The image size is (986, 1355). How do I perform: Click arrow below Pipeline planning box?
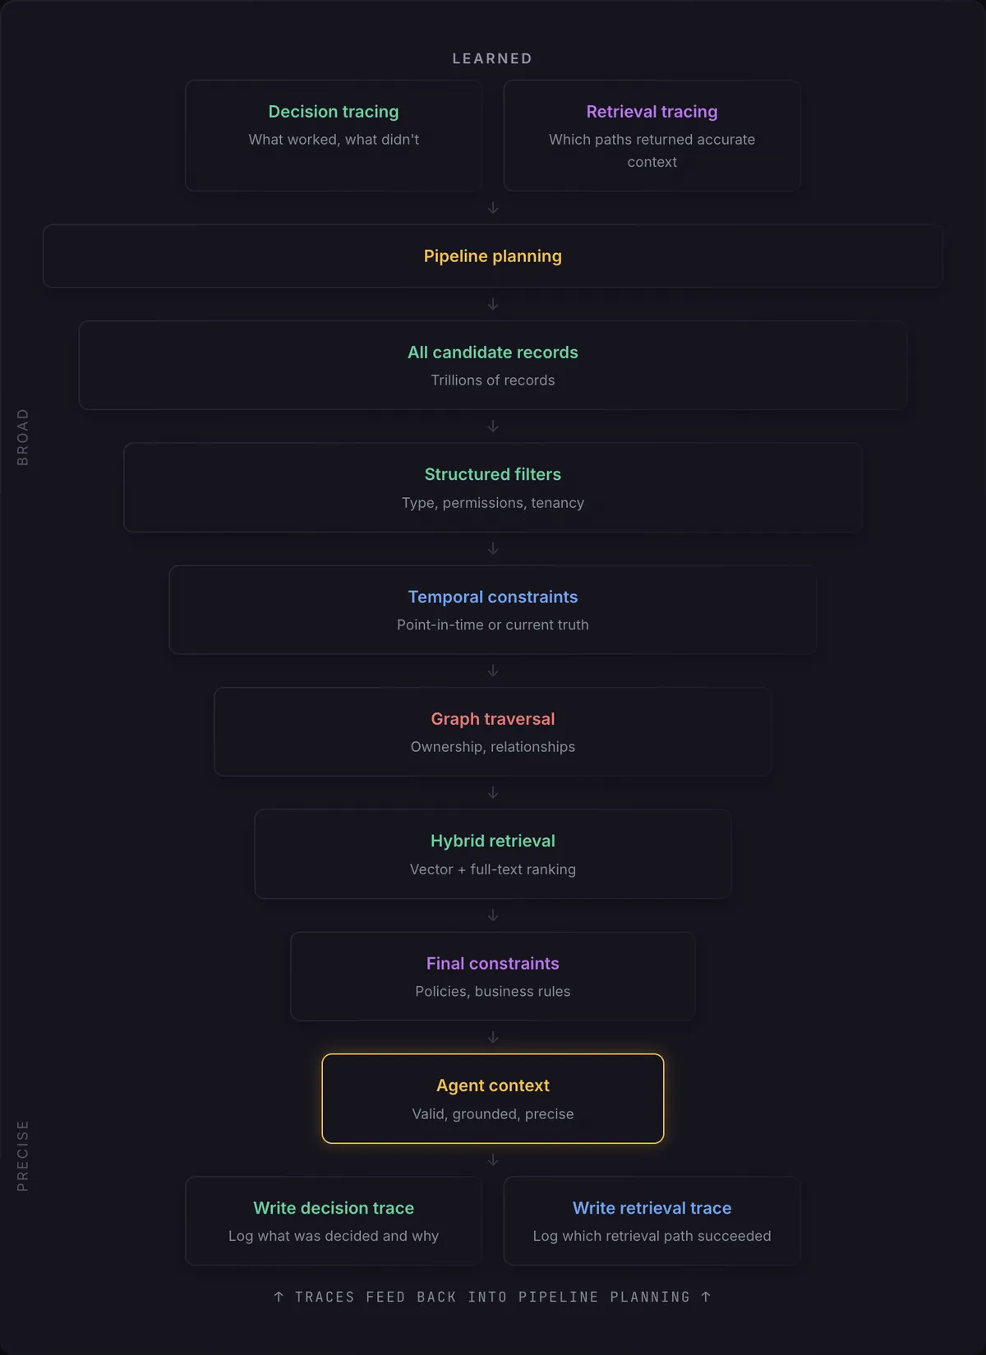point(493,304)
